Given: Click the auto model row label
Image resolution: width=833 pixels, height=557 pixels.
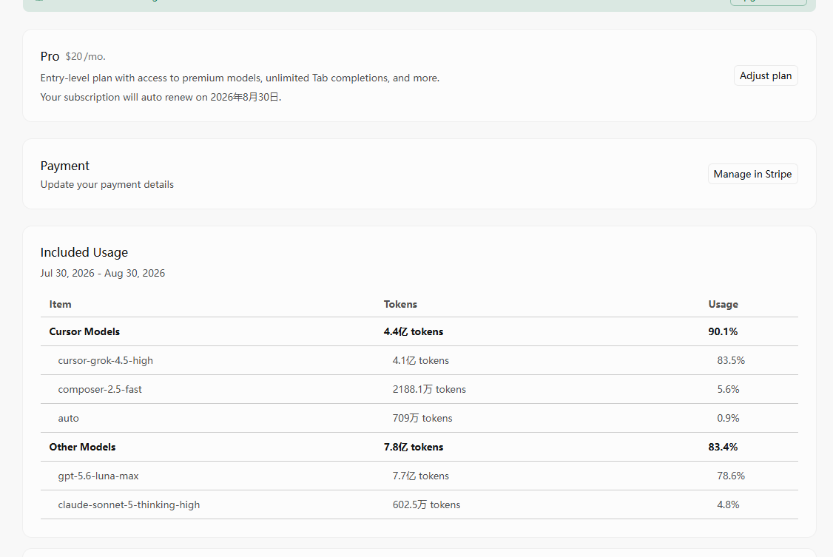Looking at the screenshot, I should coord(69,418).
